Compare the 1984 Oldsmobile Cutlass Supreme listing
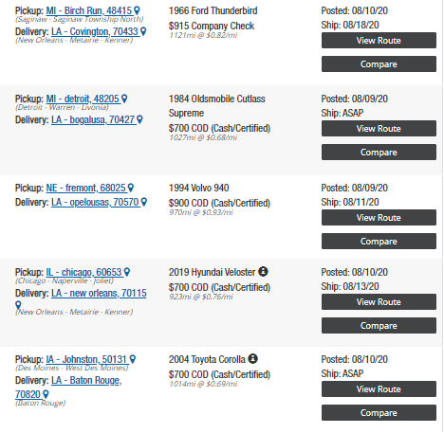The height and width of the screenshot is (433, 444). click(x=379, y=153)
